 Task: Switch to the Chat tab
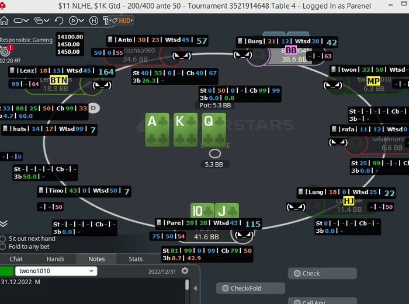[x=16, y=259]
